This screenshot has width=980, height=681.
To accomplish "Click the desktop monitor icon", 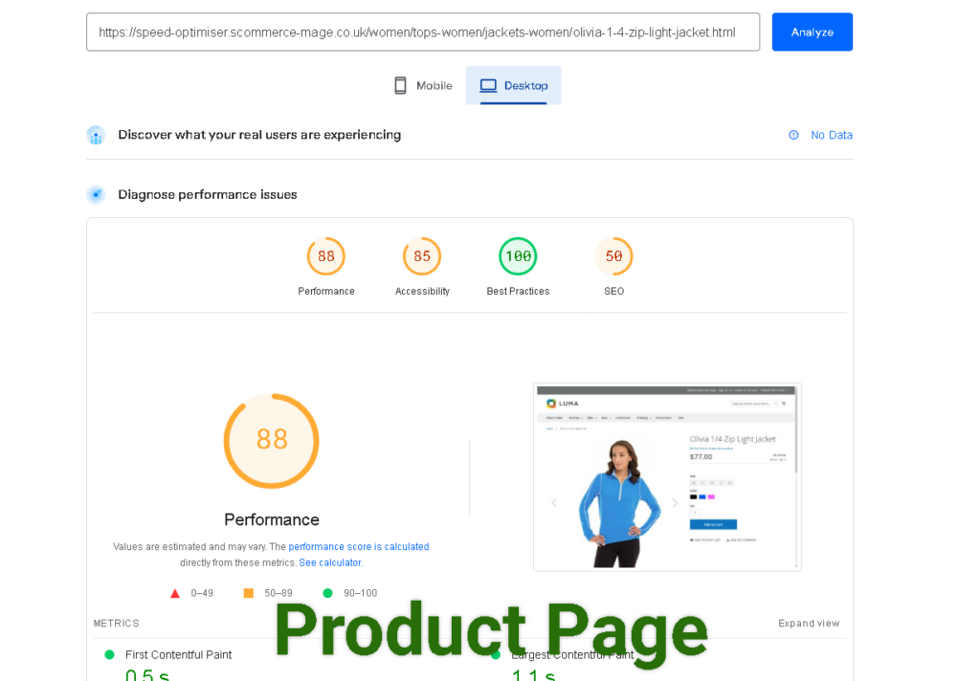I will coord(490,85).
